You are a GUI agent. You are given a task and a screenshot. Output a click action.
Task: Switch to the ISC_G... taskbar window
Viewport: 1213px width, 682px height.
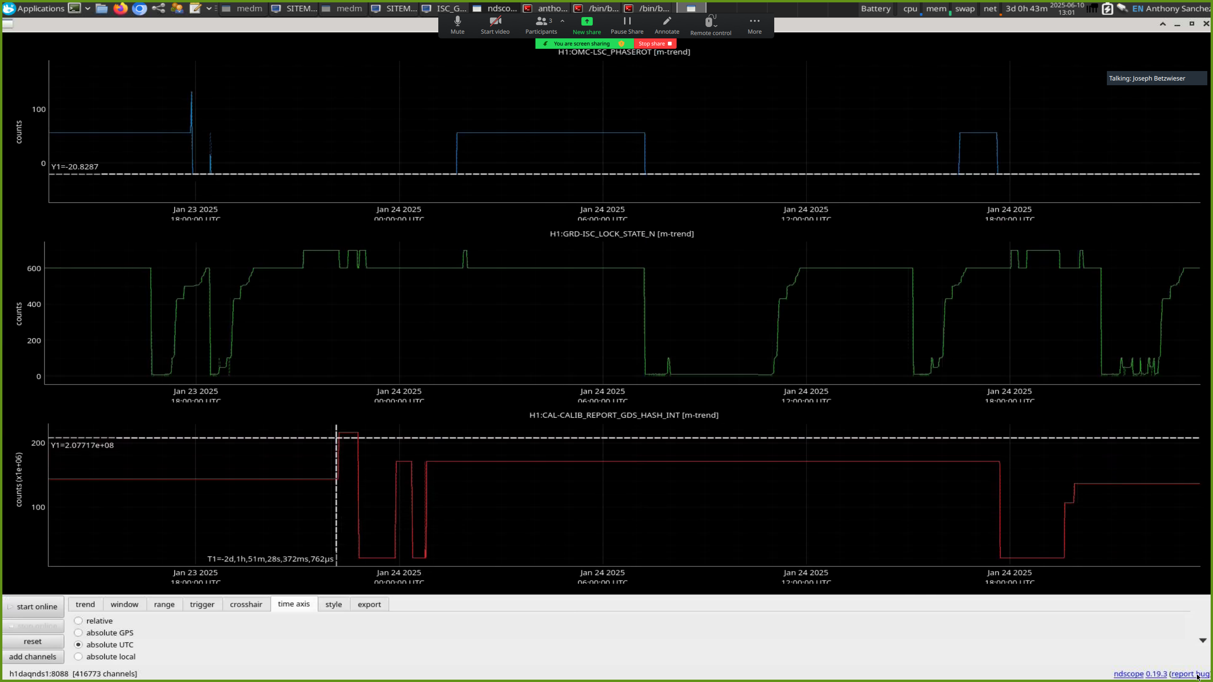click(x=444, y=9)
